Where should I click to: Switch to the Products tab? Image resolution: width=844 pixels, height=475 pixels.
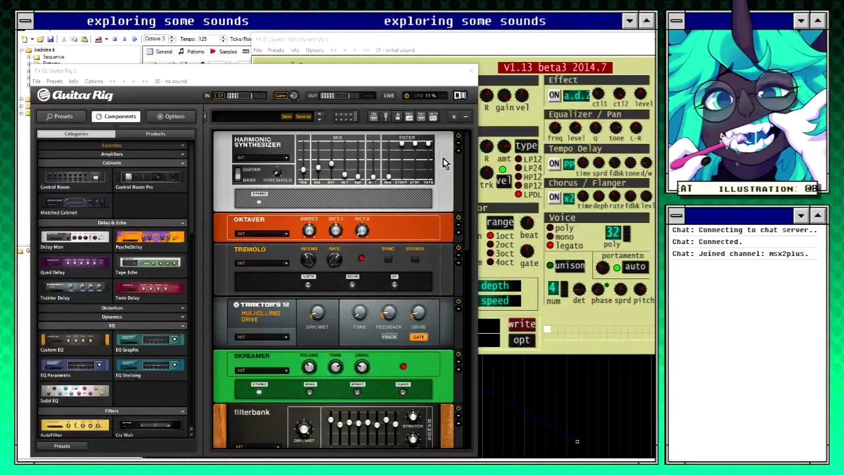click(x=155, y=134)
